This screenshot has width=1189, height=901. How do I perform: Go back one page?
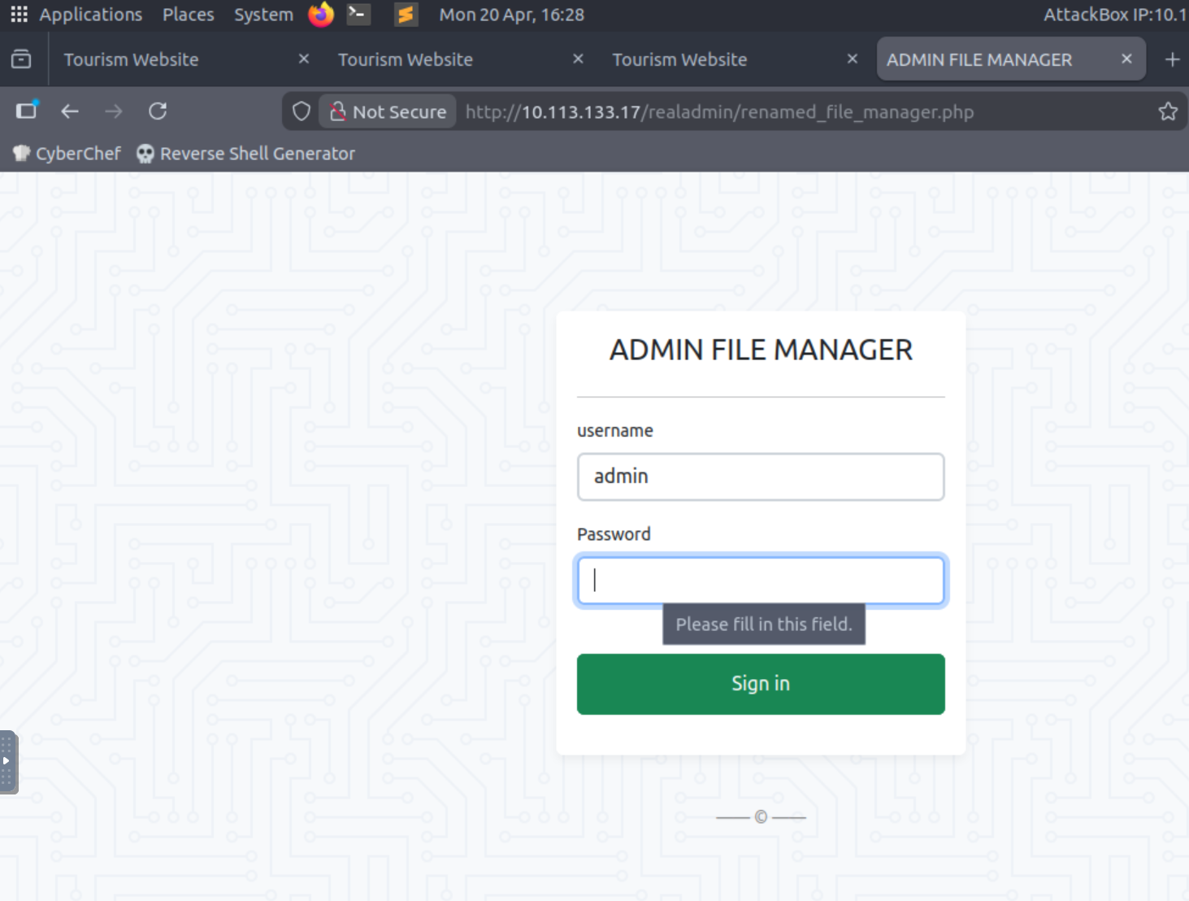point(70,111)
